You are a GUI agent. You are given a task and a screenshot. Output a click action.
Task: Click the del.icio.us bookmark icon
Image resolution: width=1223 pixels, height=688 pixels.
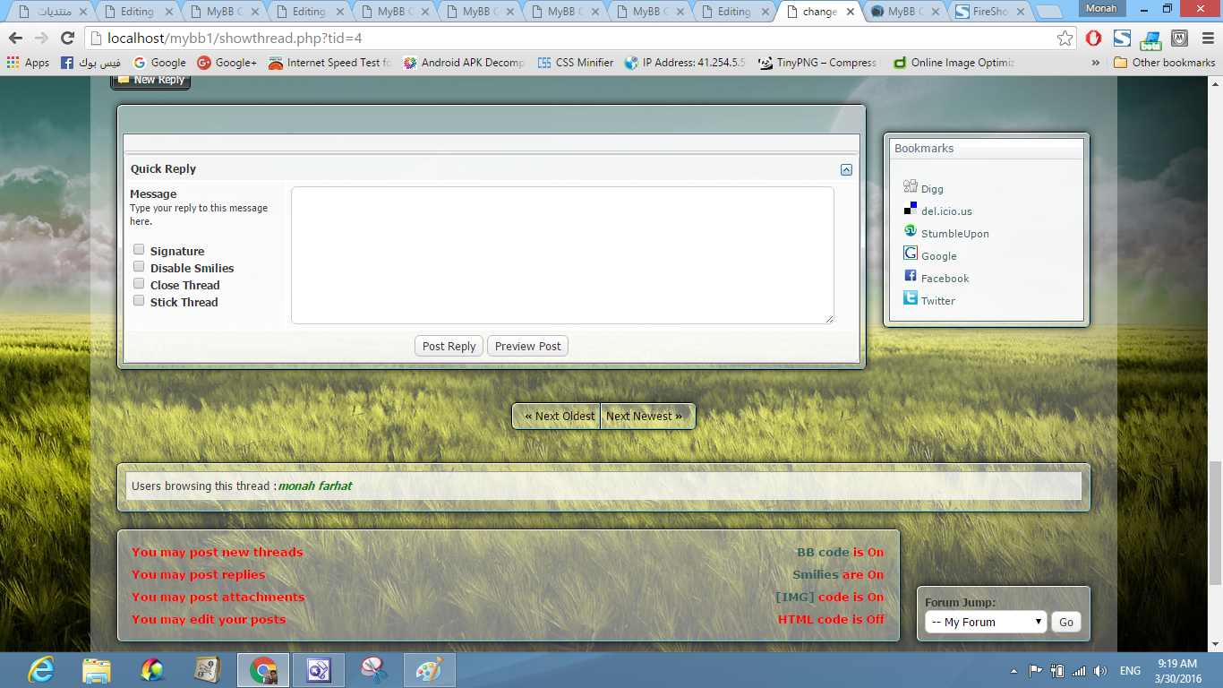(x=911, y=209)
